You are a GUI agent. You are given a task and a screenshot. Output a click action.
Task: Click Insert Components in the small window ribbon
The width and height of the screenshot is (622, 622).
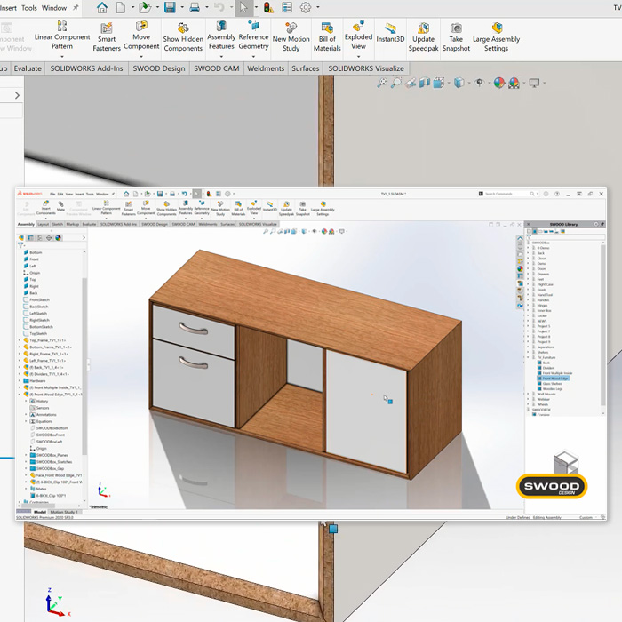pos(45,208)
